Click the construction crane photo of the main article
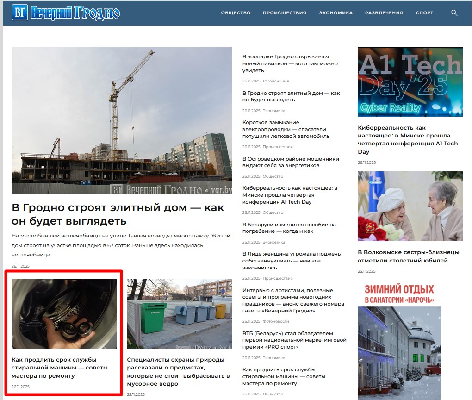 121,119
